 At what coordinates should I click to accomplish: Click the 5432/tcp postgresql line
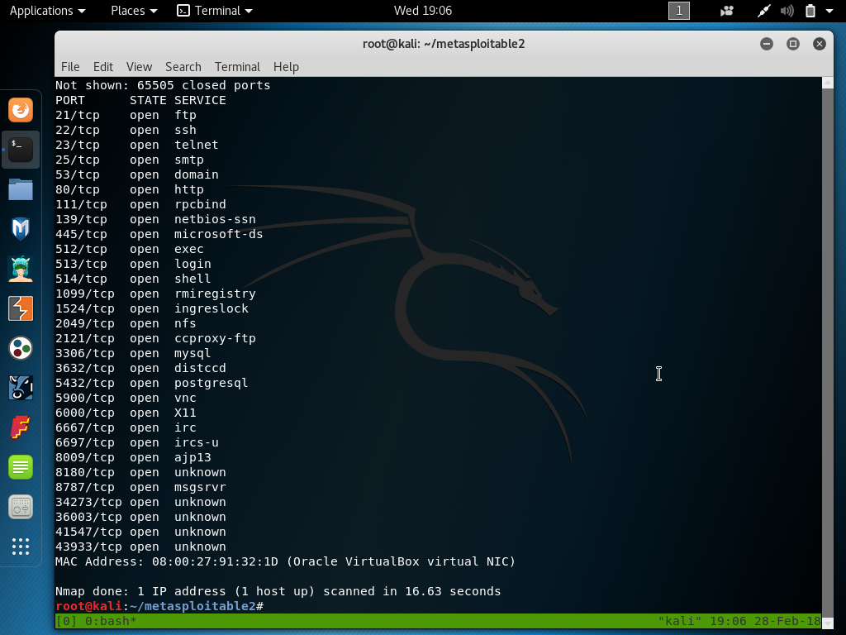click(x=152, y=383)
